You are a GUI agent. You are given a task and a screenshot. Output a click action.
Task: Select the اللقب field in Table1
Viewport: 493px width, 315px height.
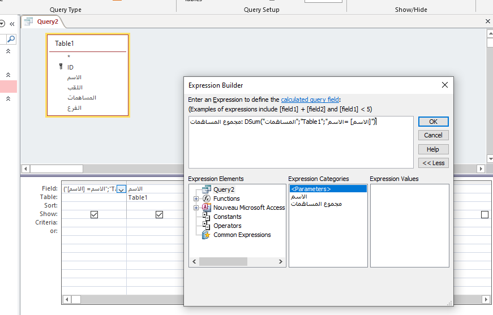tap(75, 87)
